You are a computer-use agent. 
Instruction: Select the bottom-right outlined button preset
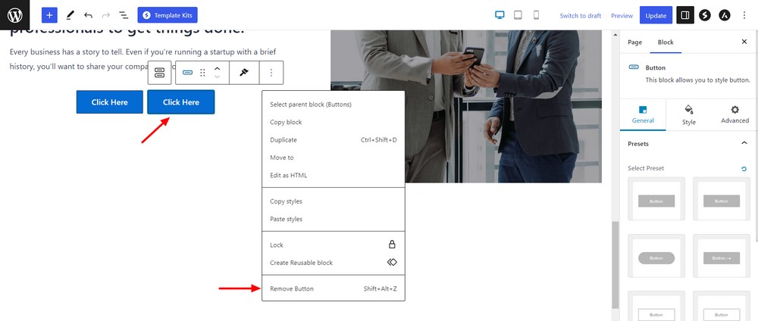(x=722, y=306)
